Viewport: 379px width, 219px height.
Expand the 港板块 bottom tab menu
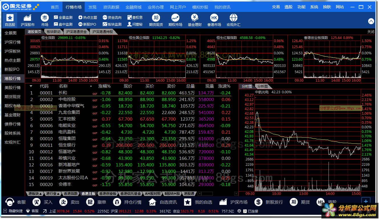[x=35, y=194]
